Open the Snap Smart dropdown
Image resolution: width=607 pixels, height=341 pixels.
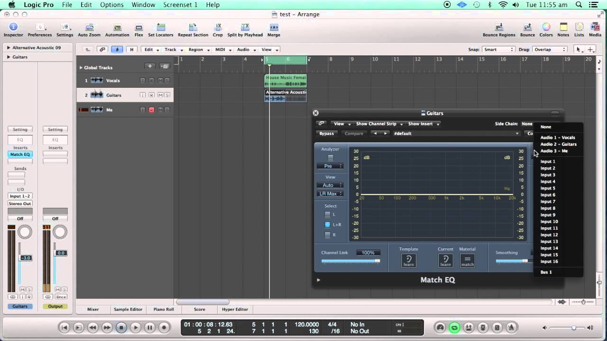498,49
